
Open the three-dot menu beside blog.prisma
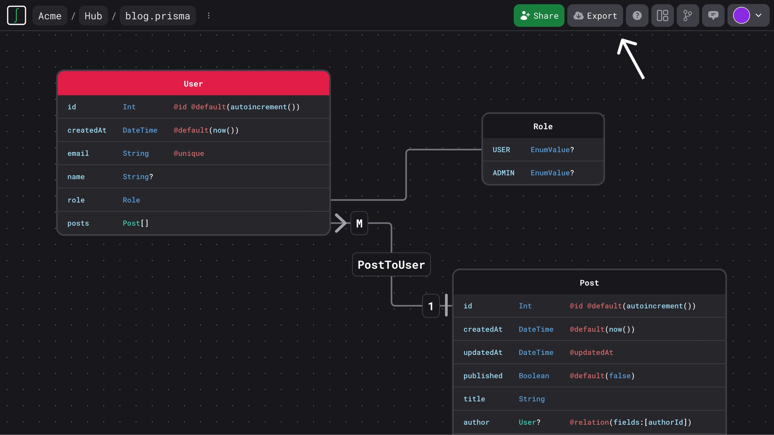pyautogui.click(x=208, y=15)
